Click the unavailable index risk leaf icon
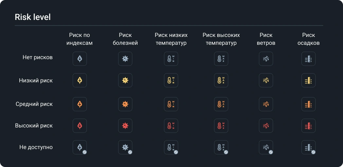This screenshot has height=167, width=343. 80,147
